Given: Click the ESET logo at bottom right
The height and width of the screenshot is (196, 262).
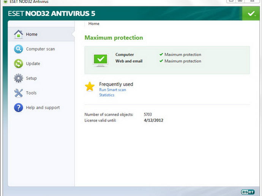Looking at the screenshot, I should click(248, 192).
